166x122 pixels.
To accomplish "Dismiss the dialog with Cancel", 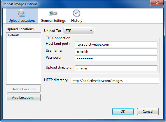I will [x=148, y=112].
